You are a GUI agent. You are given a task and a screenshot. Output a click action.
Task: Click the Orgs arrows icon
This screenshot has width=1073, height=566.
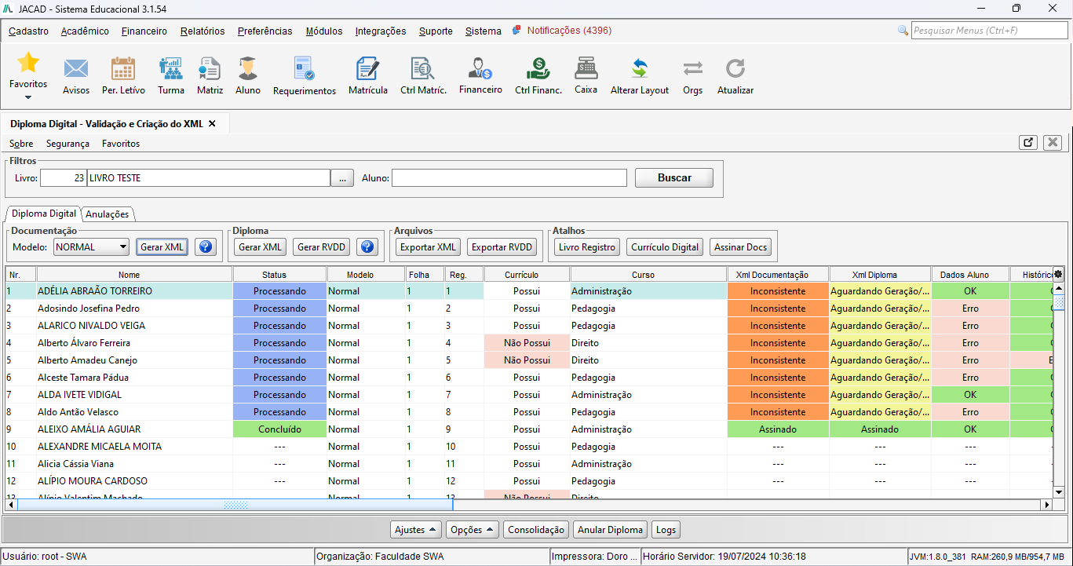(692, 69)
